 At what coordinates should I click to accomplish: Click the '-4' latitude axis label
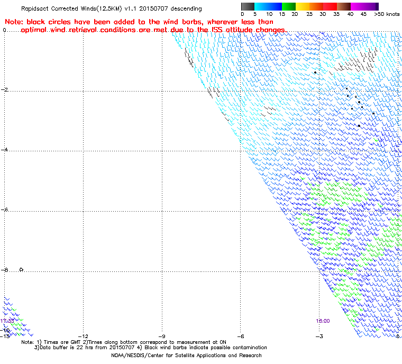4,150
